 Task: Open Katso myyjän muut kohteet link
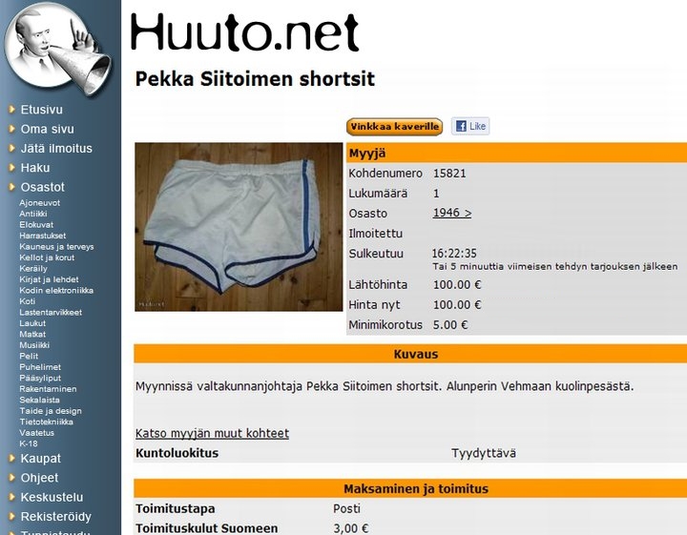(x=212, y=433)
